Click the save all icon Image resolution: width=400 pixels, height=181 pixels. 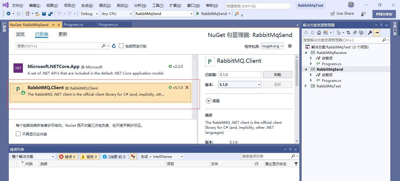tap(50, 13)
